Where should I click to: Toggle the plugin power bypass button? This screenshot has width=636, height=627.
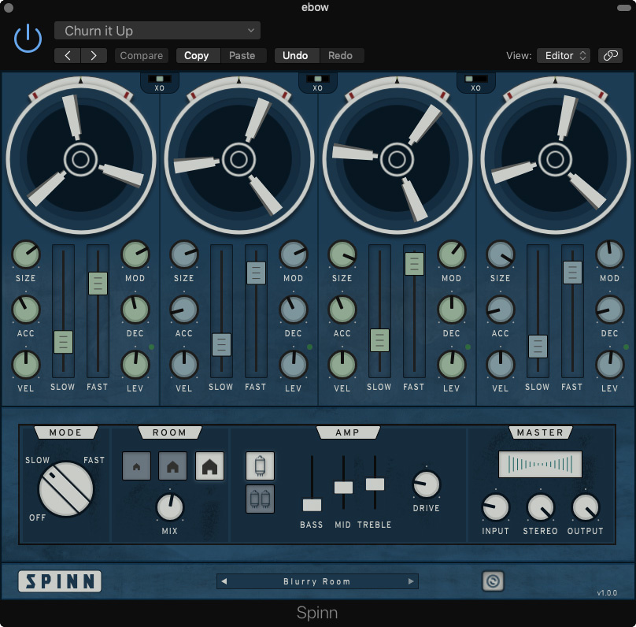28,39
